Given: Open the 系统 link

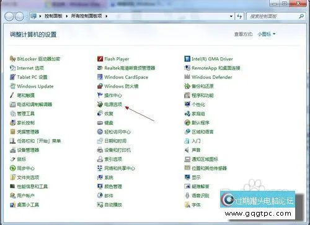Looking at the screenshot, I should (x=108, y=177).
